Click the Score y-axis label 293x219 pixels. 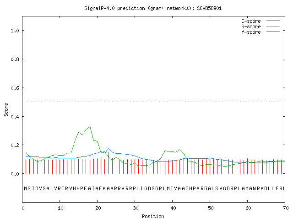click(6, 109)
